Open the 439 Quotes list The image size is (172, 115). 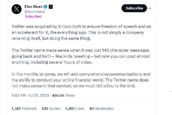[51, 109]
